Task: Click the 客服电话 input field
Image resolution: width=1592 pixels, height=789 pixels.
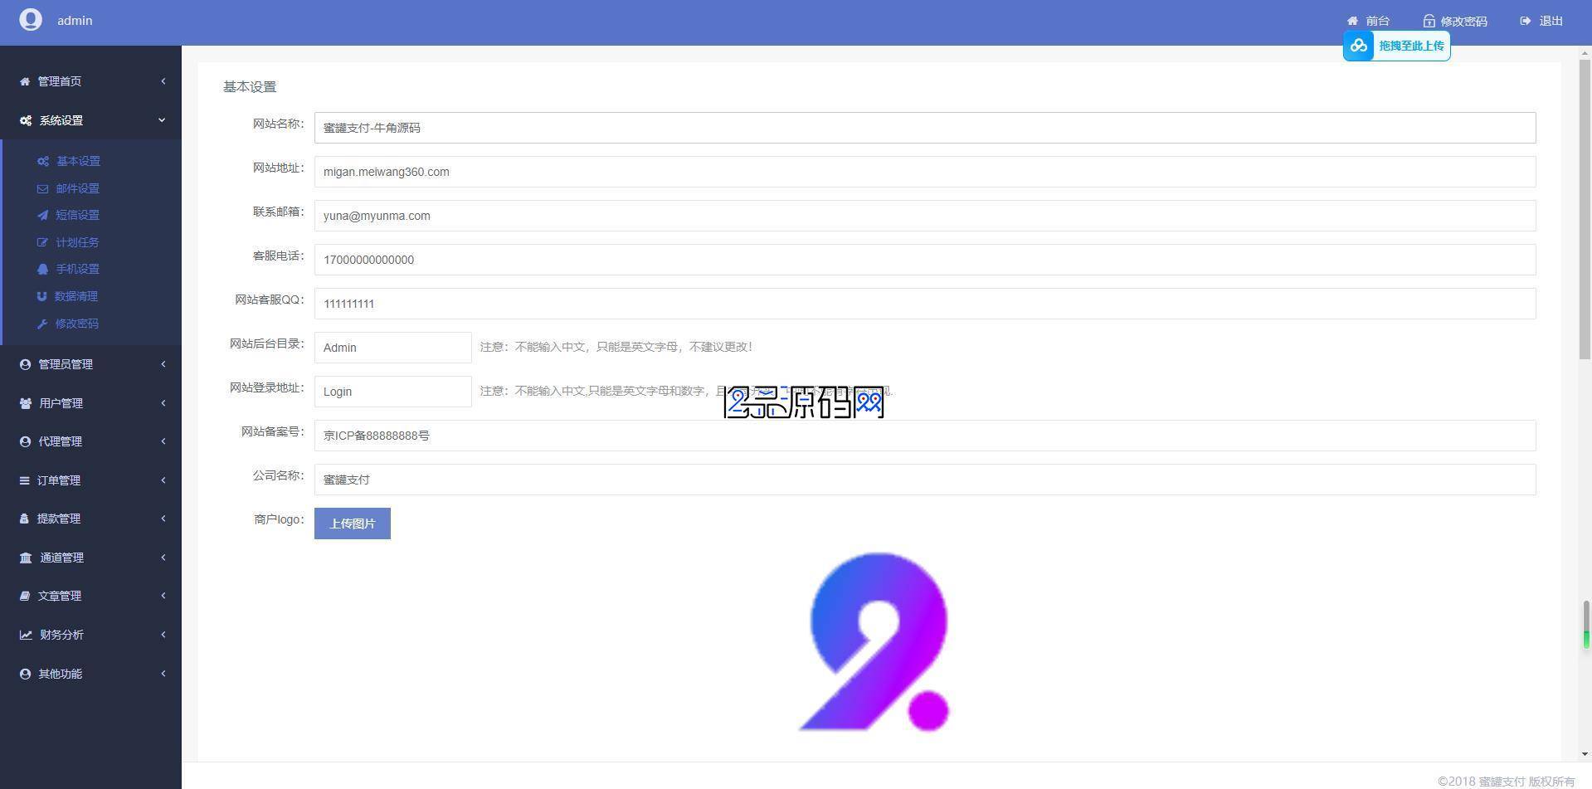Action: pos(925,260)
